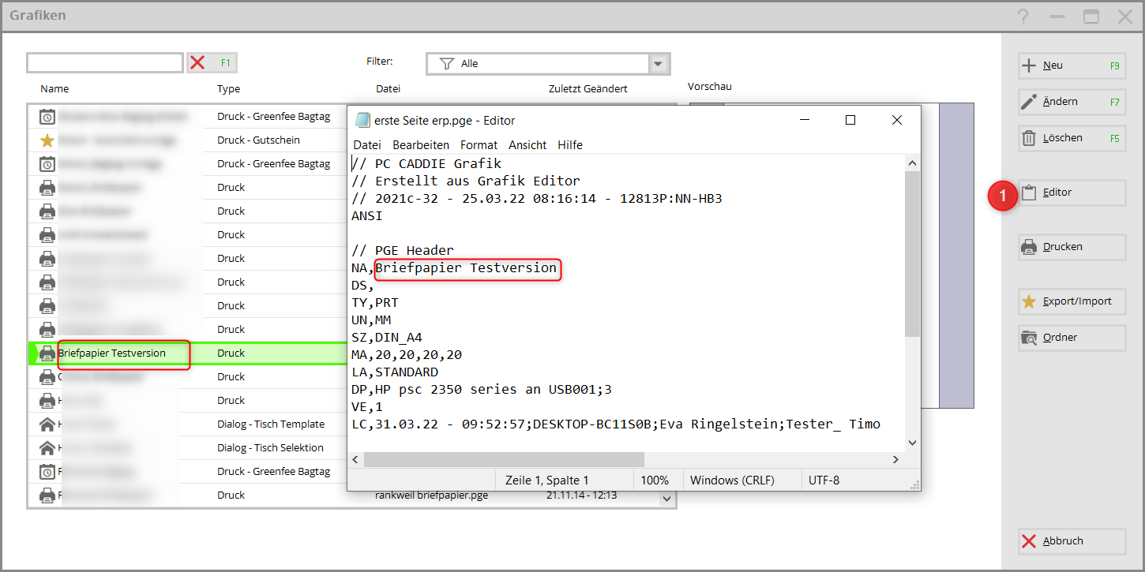The image size is (1145, 572).
Task: Open Editor via the clipboard icon
Action: point(1029,193)
